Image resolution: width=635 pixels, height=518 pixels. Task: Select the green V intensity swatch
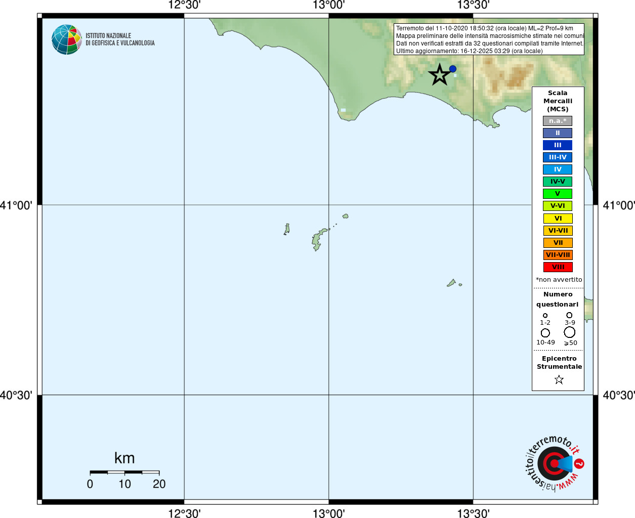(558, 194)
